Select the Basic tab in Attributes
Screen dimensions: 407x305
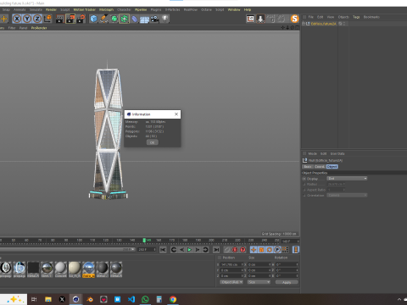click(x=308, y=167)
